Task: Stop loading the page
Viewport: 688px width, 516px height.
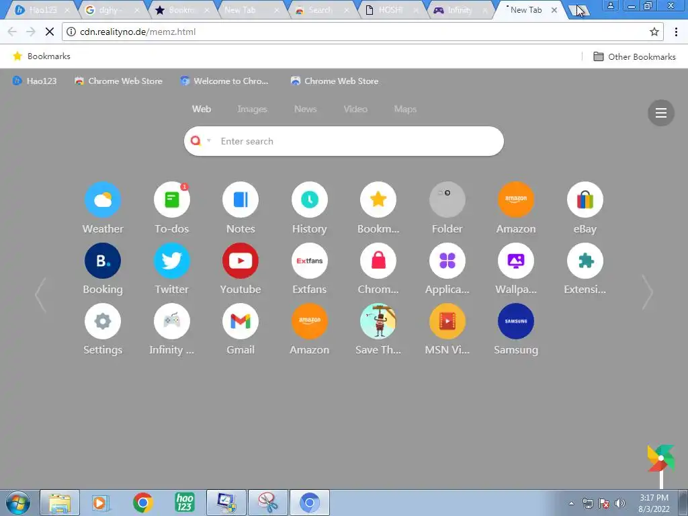Action: pyautogui.click(x=50, y=32)
